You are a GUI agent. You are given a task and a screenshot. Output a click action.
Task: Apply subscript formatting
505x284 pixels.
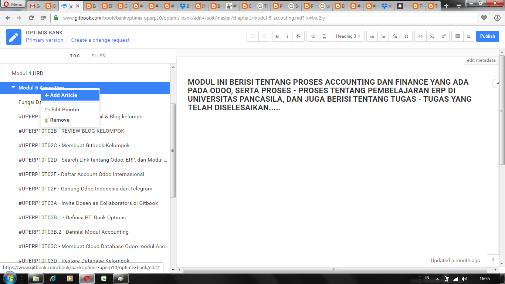click(x=432, y=36)
